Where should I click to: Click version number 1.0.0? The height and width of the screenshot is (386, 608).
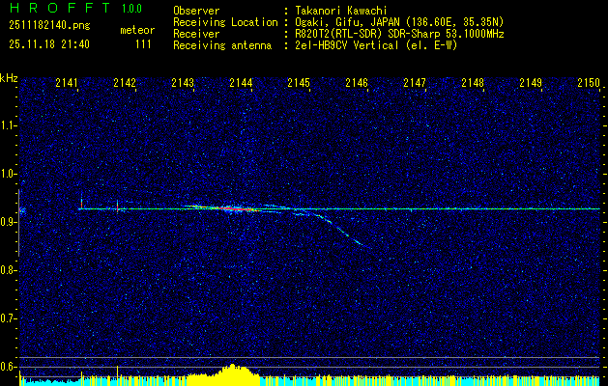[x=131, y=9]
